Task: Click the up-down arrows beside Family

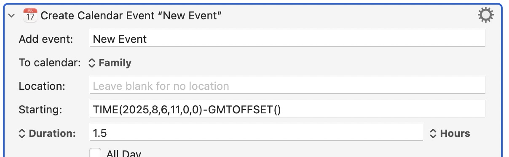Action: point(92,63)
